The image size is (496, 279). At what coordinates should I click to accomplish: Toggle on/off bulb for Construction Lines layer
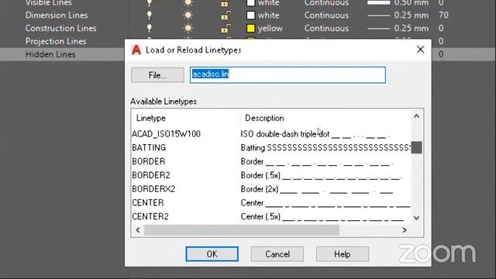(150, 28)
